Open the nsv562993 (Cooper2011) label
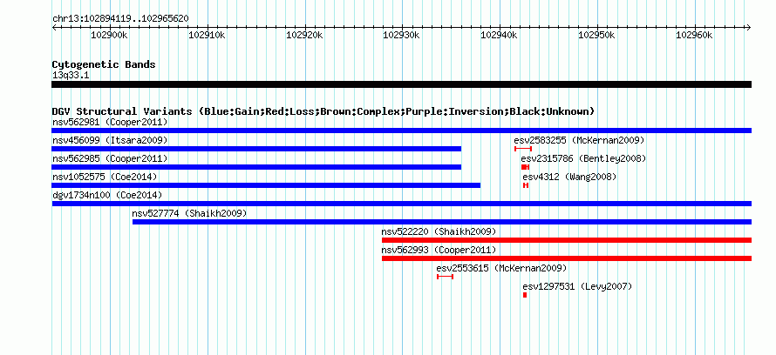Viewport: 776px width, 355px height. tap(439, 250)
